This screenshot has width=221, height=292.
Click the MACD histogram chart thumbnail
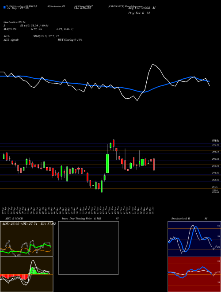(27, 274)
